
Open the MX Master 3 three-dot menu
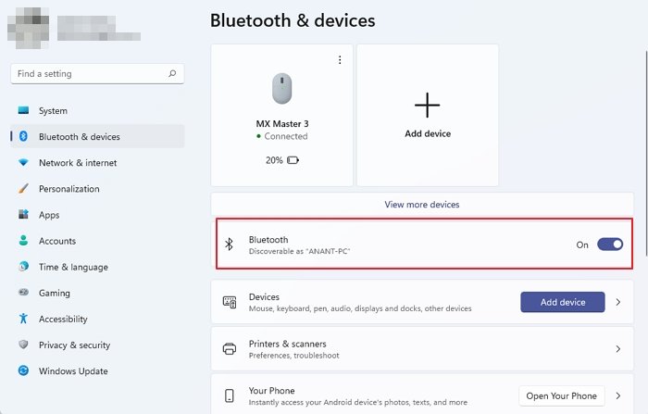click(340, 60)
